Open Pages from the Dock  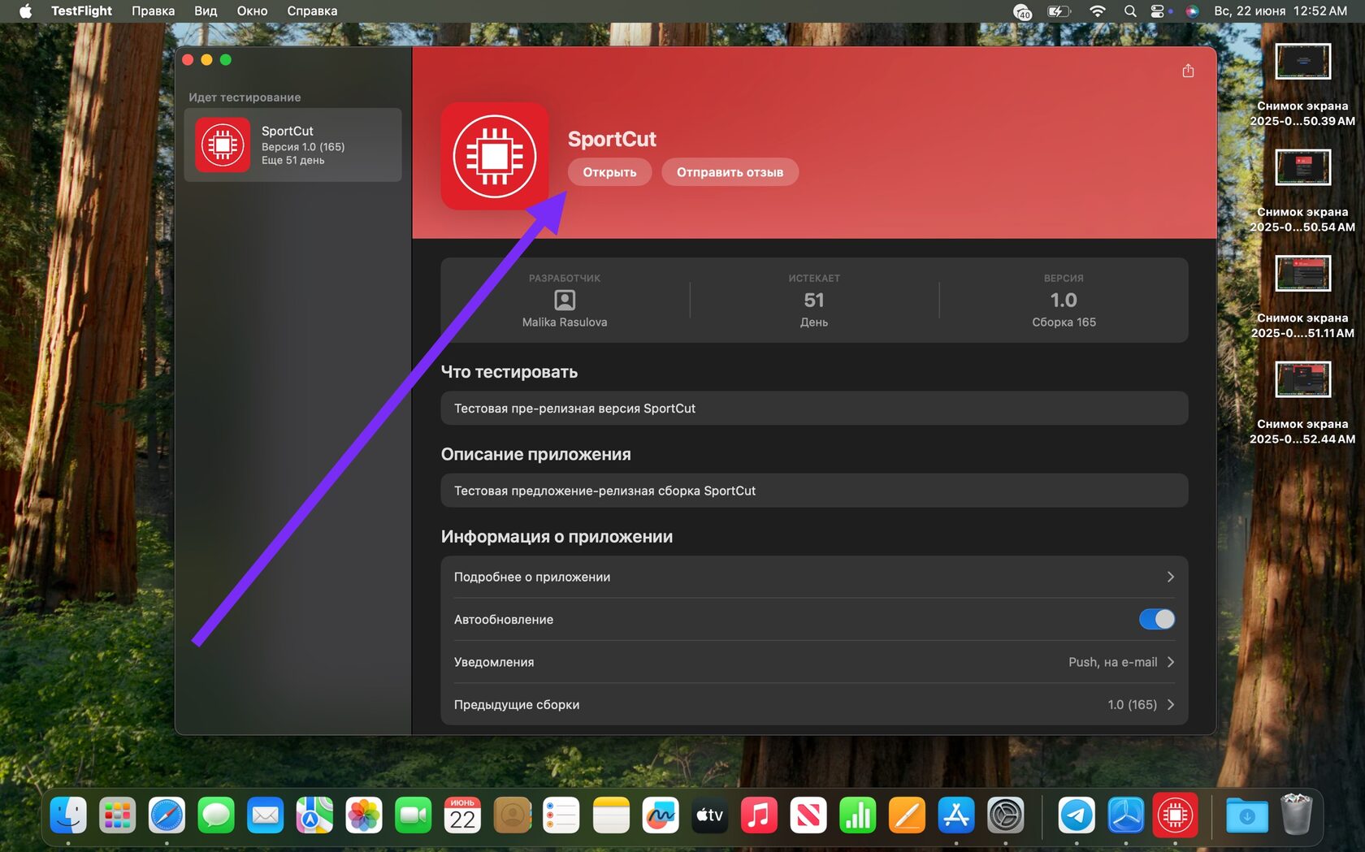point(907,815)
